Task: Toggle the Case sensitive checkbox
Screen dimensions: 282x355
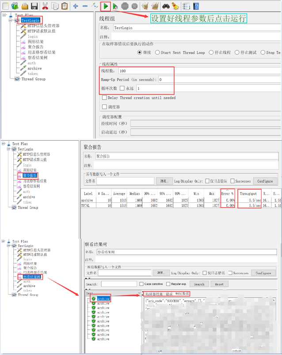Action: pos(141,284)
